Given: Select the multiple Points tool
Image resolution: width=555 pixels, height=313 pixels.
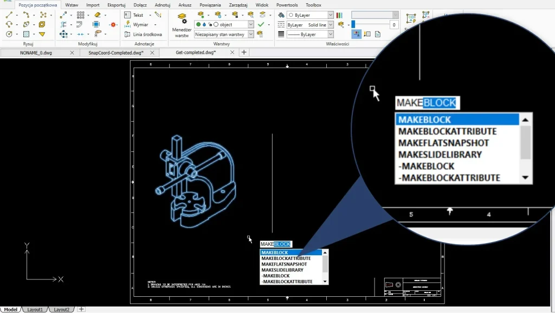Looking at the screenshot, I should point(43,15).
